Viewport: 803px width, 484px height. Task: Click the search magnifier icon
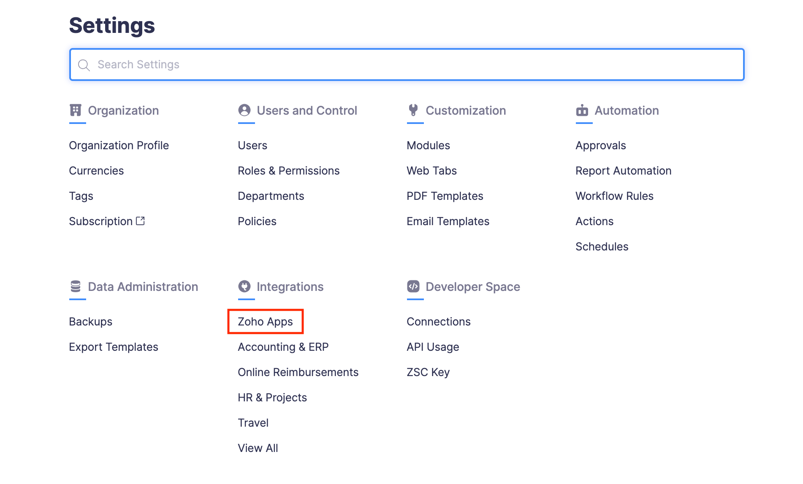[x=84, y=65]
